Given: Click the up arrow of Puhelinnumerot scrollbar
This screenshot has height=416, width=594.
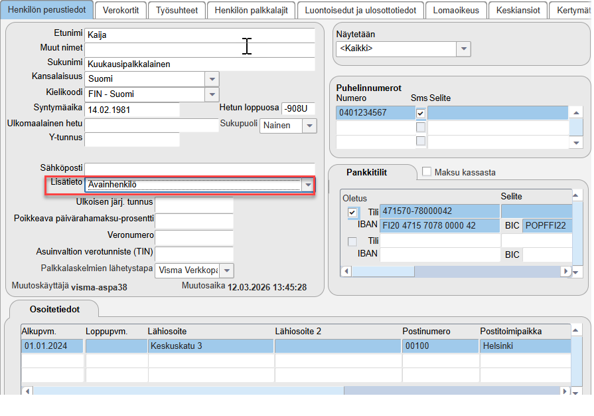Looking at the screenshot, I should [576, 112].
